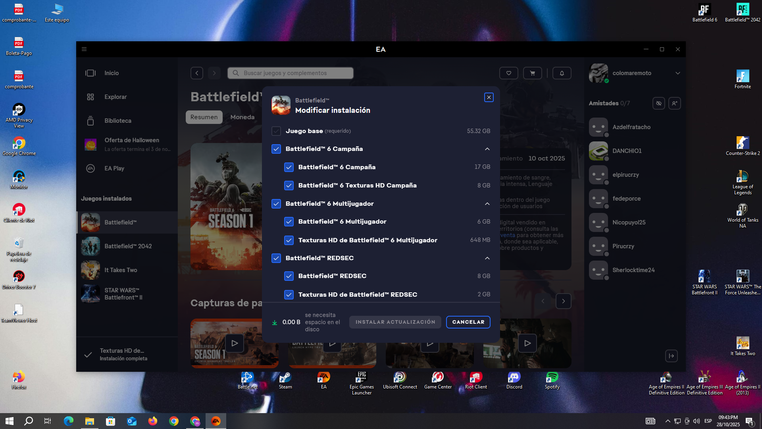Image resolution: width=762 pixels, height=429 pixels.
Task: Close the Modificar instalación dialog
Action: pos(489,97)
